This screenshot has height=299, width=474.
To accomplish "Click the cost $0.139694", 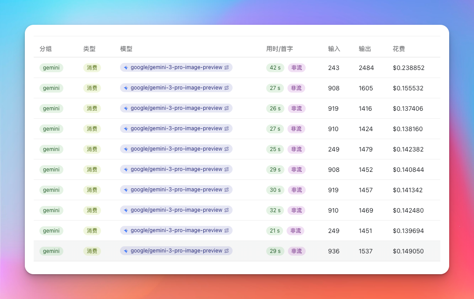I will click(x=408, y=231).
